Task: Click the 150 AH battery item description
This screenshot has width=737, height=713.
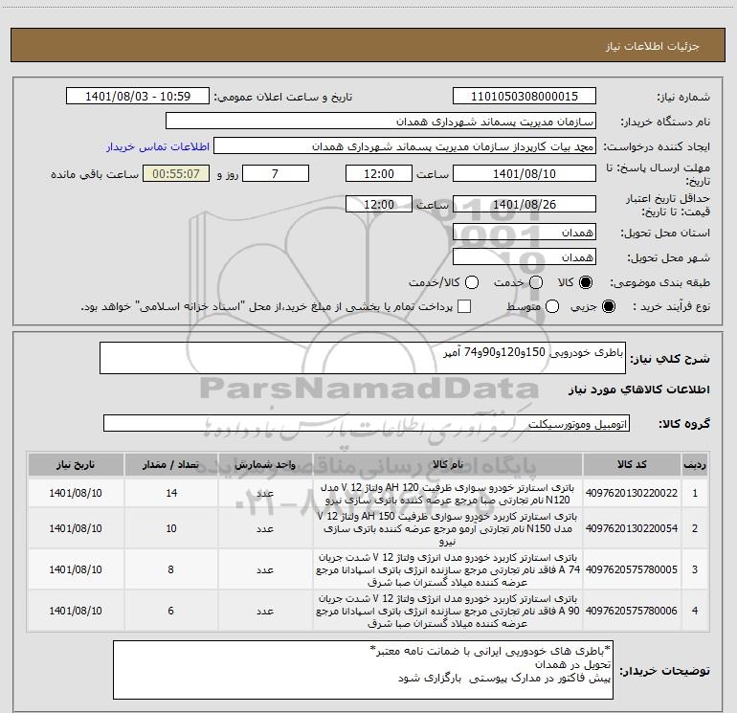Action: click(x=448, y=528)
